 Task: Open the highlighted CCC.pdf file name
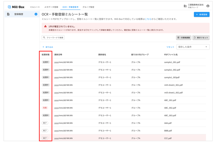168,138
